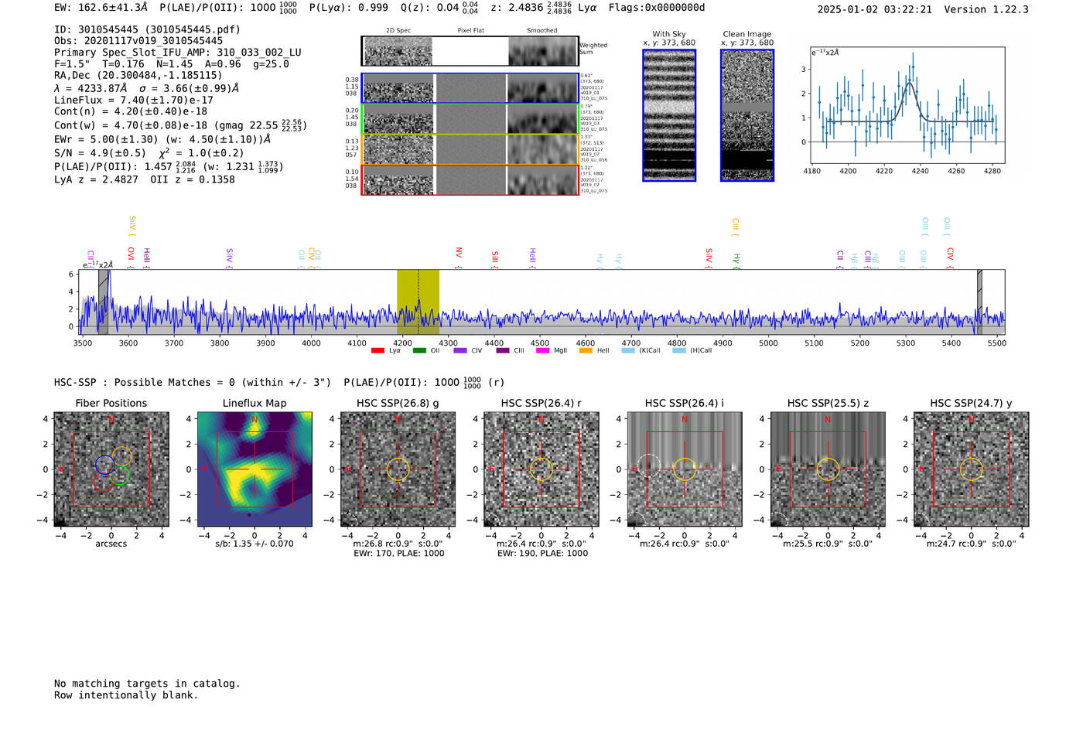The height and width of the screenshot is (737, 1083).
Task: Click the blue fiber circle in Fiber Positions
Action: (105, 464)
